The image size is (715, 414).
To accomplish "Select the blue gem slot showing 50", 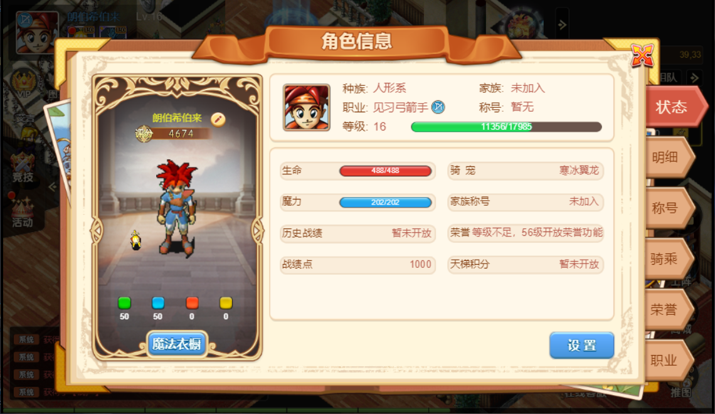I will 158,303.
